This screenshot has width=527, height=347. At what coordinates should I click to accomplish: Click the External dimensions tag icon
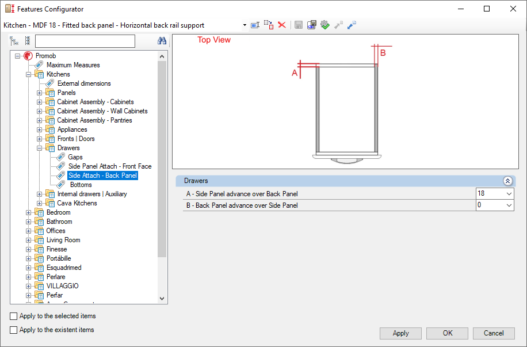click(50, 83)
